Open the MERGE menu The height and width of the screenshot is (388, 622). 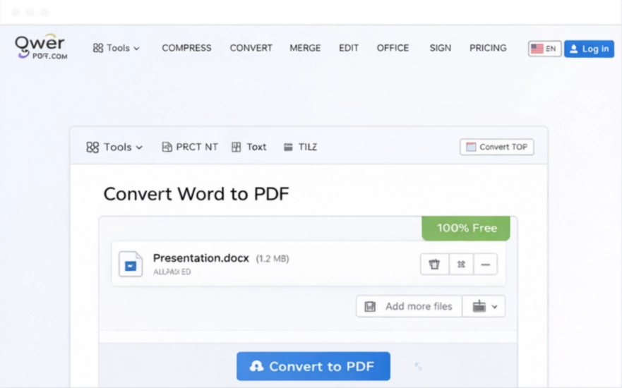[305, 48]
